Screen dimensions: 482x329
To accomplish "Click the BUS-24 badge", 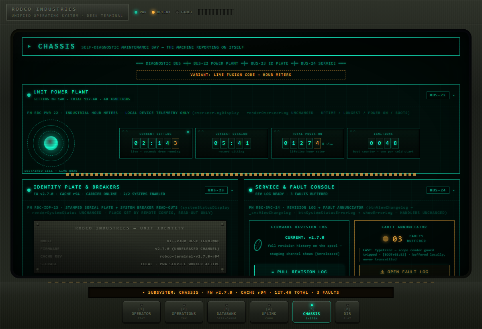I will [x=438, y=190].
